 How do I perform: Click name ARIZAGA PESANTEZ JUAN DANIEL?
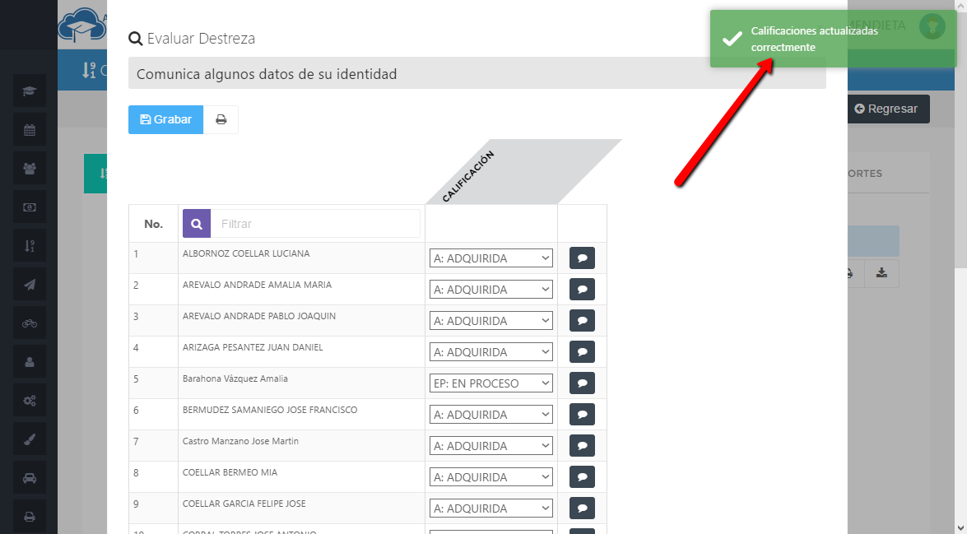pyautogui.click(x=253, y=347)
